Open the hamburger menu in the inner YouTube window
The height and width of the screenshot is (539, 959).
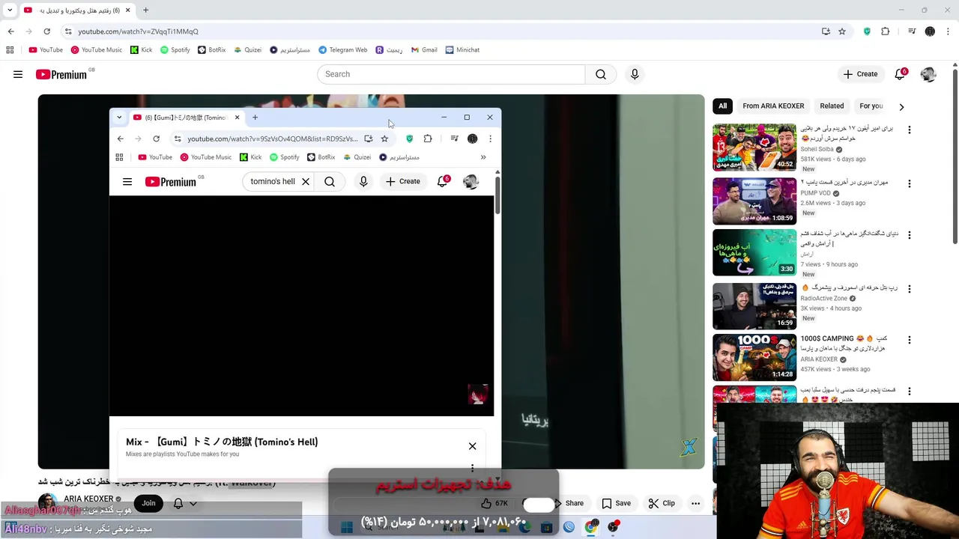click(x=127, y=181)
